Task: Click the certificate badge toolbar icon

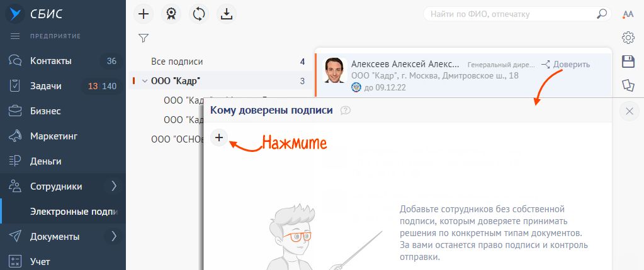Action: 171,14
